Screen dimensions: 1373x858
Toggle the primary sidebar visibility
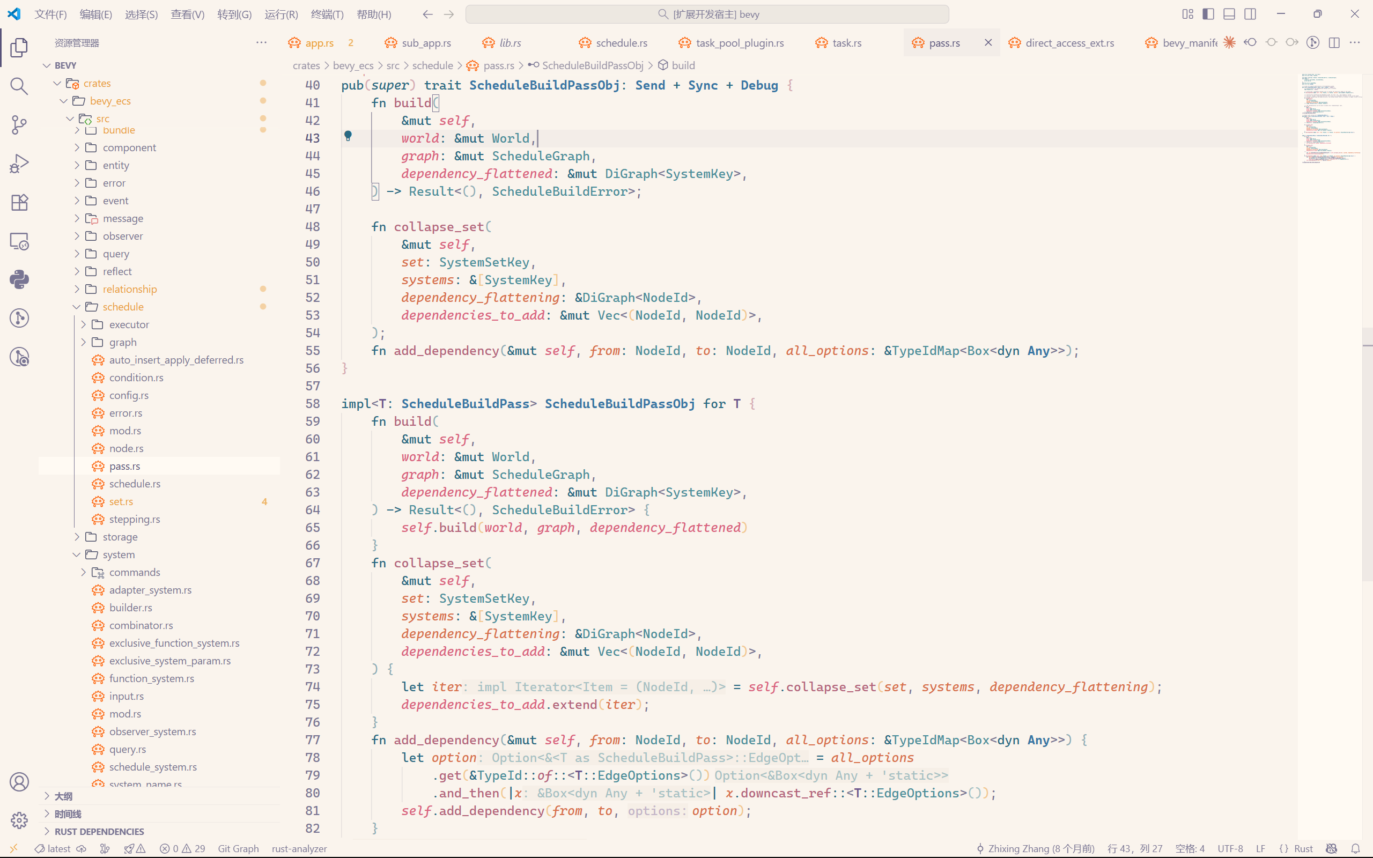click(x=1208, y=14)
